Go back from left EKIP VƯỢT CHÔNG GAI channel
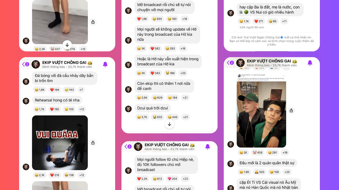The height and width of the screenshot is (190, 339). 26,64
